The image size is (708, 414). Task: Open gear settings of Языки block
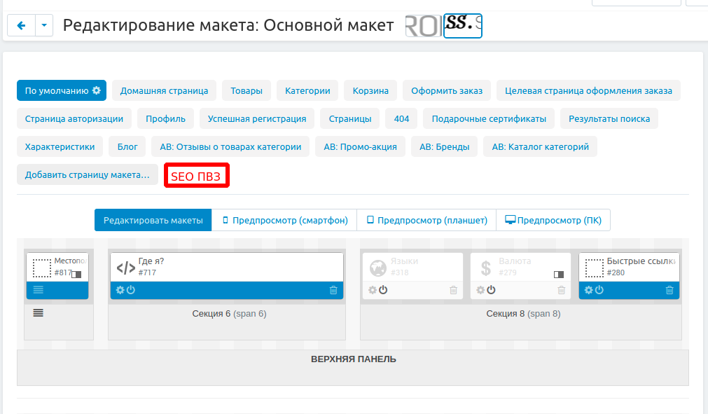tap(373, 290)
